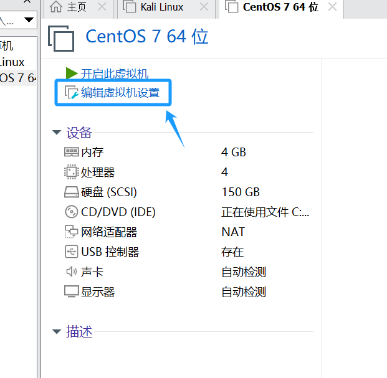Open 编辑虚拟机设置 link
The height and width of the screenshot is (378, 387).
pos(120,93)
